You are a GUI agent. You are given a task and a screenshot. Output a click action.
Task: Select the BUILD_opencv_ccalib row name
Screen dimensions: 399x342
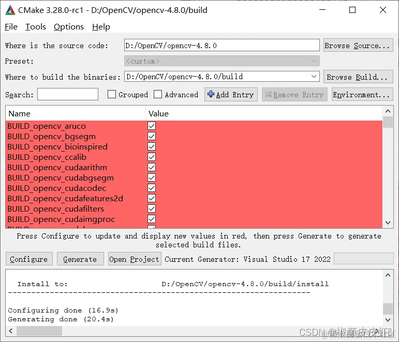[47, 157]
